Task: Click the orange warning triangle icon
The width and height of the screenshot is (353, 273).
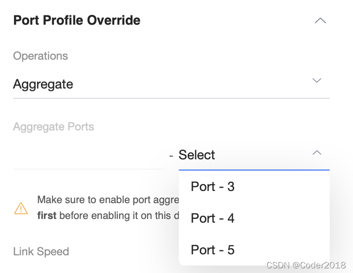Action: [21, 208]
